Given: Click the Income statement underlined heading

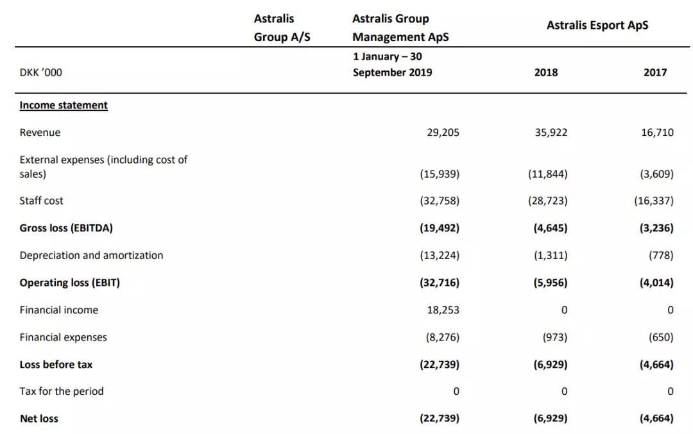Looking at the screenshot, I should [x=64, y=106].
